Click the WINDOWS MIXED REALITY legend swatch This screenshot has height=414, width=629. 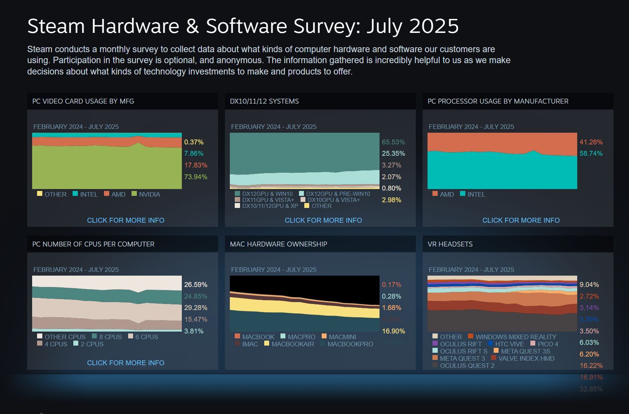(471, 336)
